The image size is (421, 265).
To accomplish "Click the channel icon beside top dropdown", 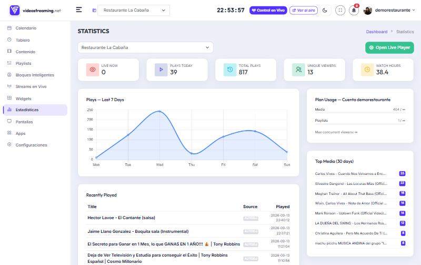I will [x=94, y=10].
